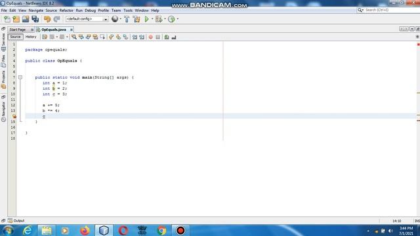This screenshot has height=236, width=420.
Task: Open the Help menu
Action: coord(155,10)
